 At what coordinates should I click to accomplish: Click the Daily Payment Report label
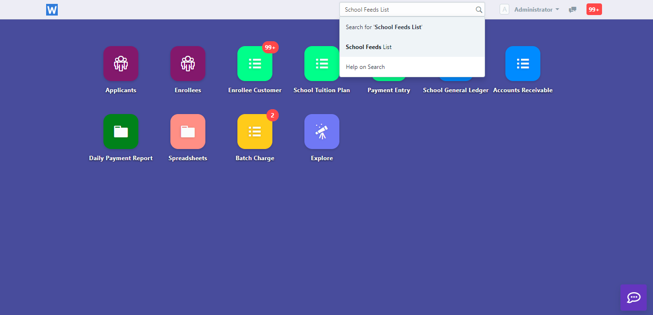121,158
